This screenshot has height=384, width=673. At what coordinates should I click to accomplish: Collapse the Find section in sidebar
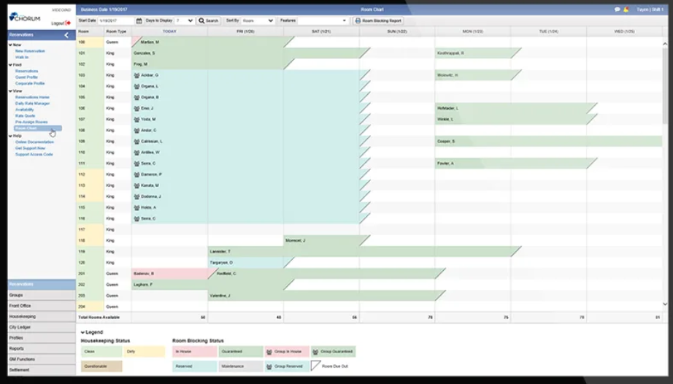coord(10,65)
